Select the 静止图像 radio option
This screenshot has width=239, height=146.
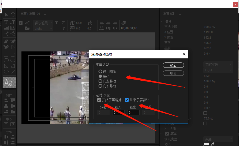coord(100,72)
